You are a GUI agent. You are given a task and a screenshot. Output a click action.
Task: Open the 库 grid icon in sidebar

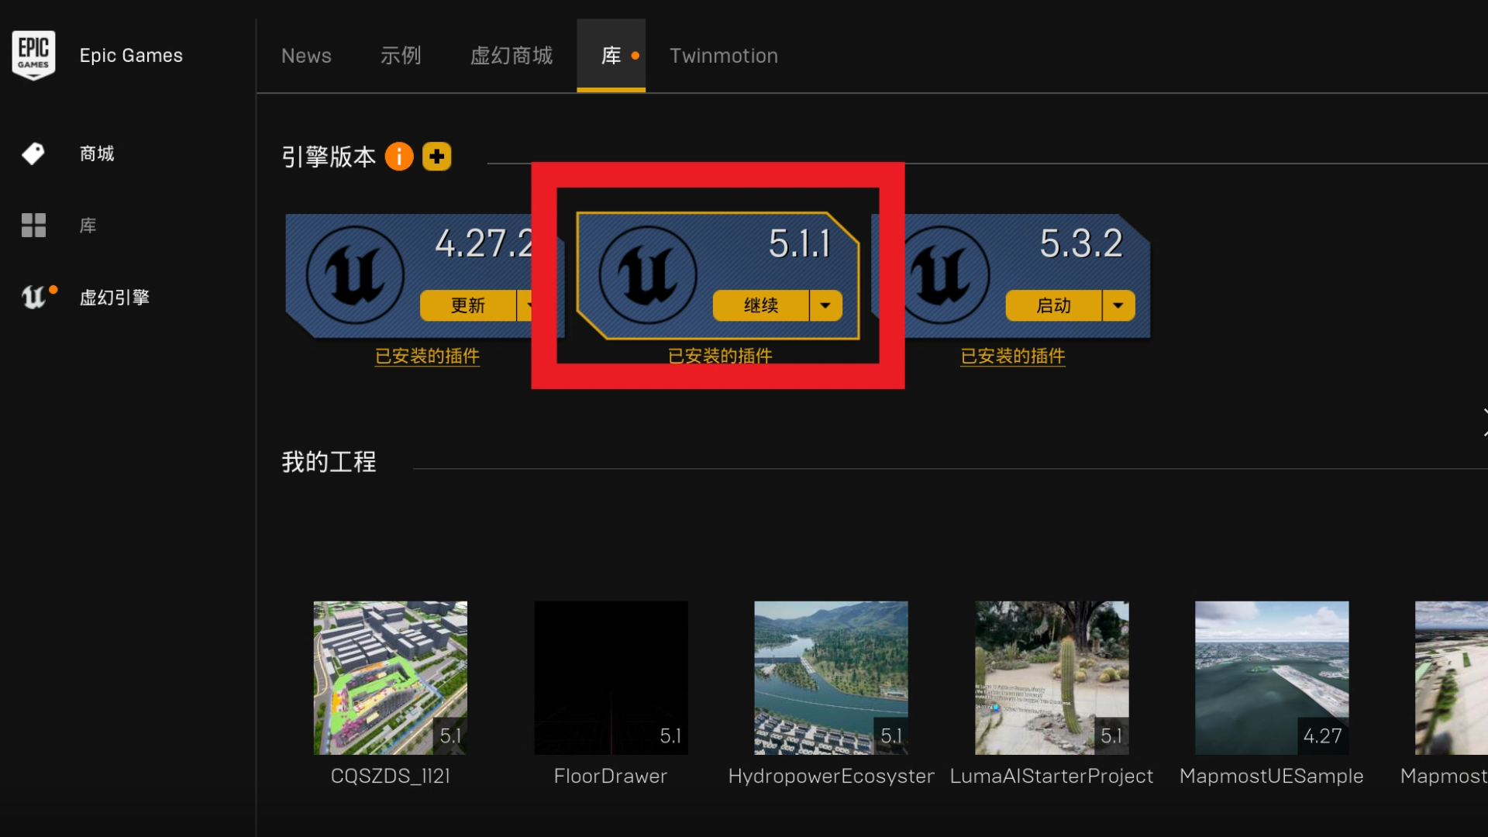[33, 226]
